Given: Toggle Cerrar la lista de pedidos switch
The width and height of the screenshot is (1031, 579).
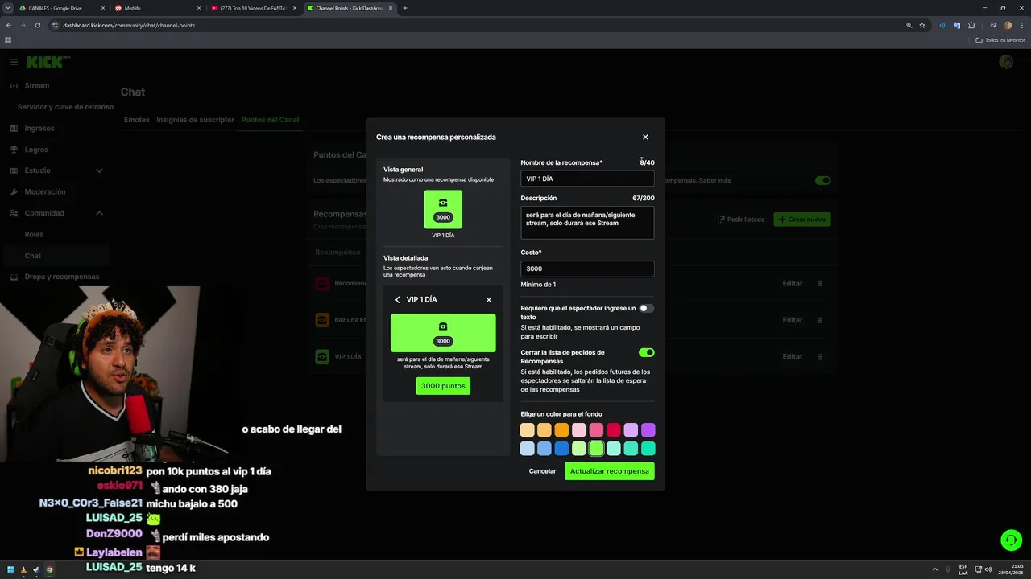Looking at the screenshot, I should [x=646, y=352].
